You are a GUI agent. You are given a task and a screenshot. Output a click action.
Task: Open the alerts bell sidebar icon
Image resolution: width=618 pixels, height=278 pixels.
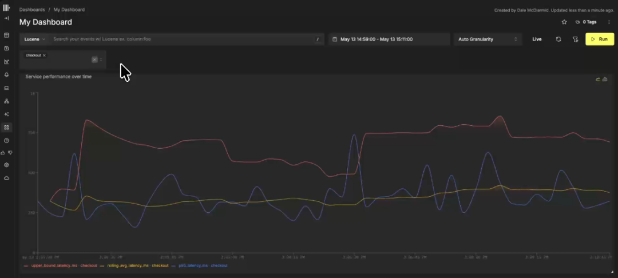point(6,75)
